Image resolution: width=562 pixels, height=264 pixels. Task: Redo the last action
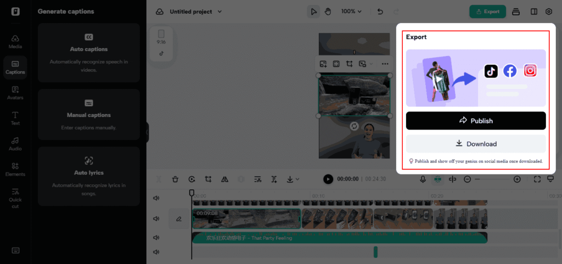396,12
